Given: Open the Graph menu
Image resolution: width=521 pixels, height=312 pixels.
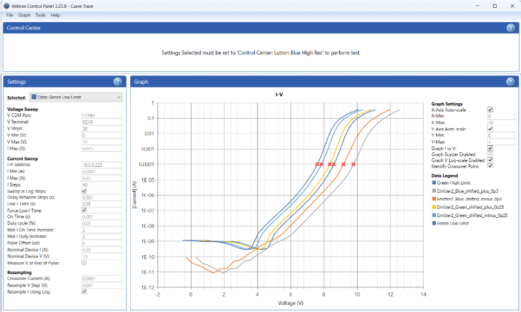Looking at the screenshot, I should click(x=24, y=14).
